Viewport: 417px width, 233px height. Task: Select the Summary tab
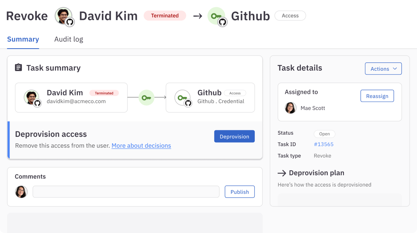(x=23, y=39)
